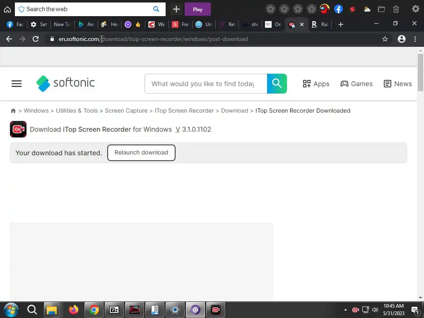Click the lock icon in the address bar
The height and width of the screenshot is (318, 424).
point(52,39)
